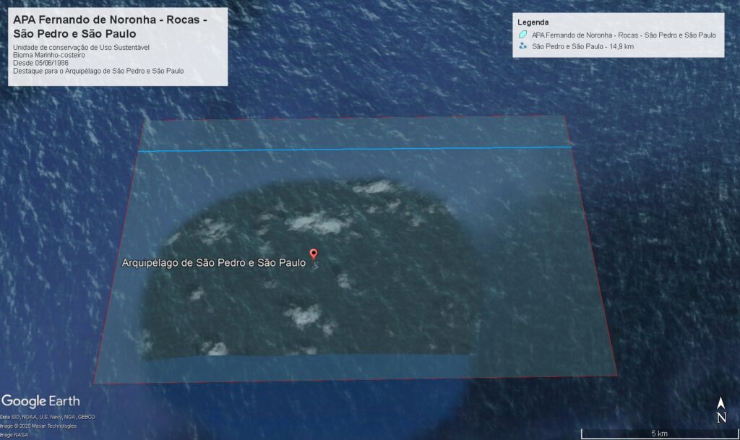Click the Google Earth logo
The height and width of the screenshot is (440, 740).
[x=40, y=401]
